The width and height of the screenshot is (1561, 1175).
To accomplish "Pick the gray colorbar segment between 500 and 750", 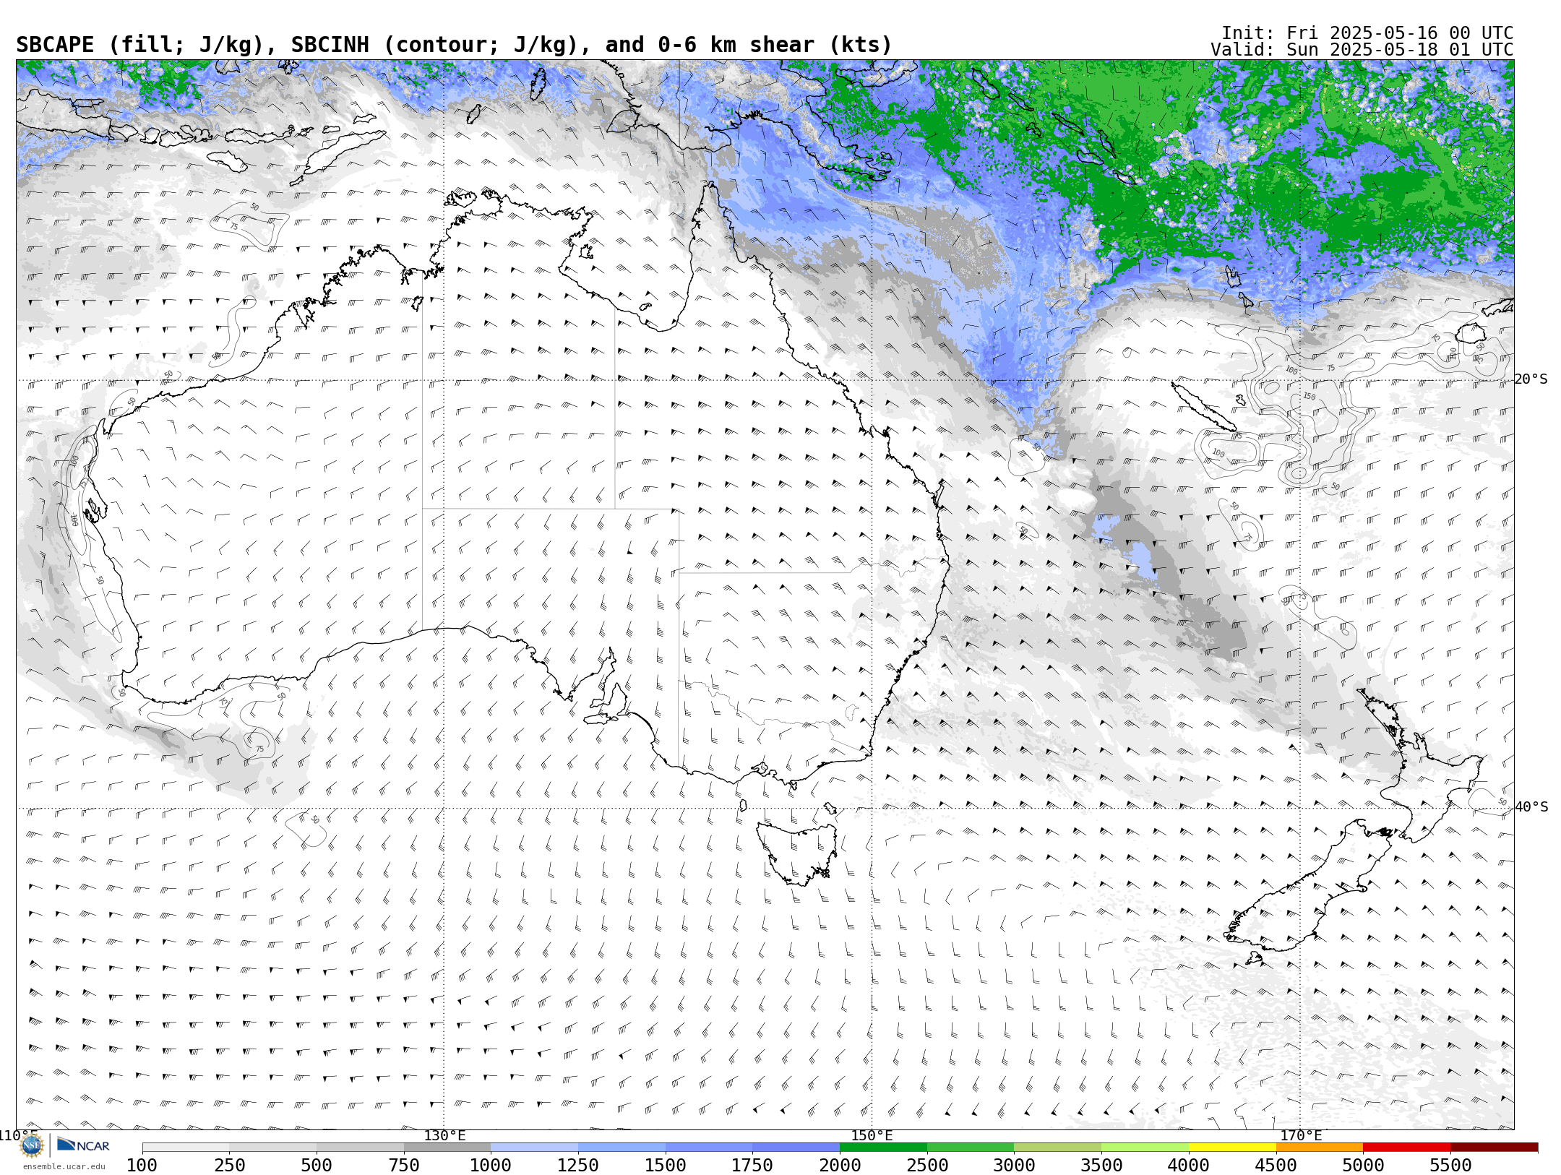I will [x=360, y=1148].
